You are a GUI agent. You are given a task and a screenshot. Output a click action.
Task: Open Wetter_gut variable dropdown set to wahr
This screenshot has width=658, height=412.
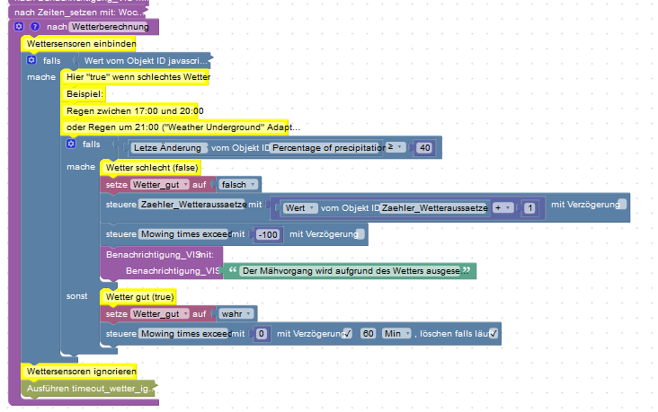tap(160, 314)
